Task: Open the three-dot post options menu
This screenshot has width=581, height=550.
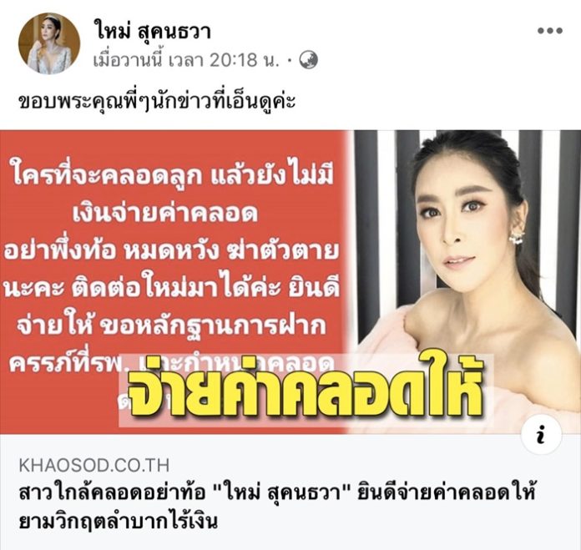Action: coord(550,31)
